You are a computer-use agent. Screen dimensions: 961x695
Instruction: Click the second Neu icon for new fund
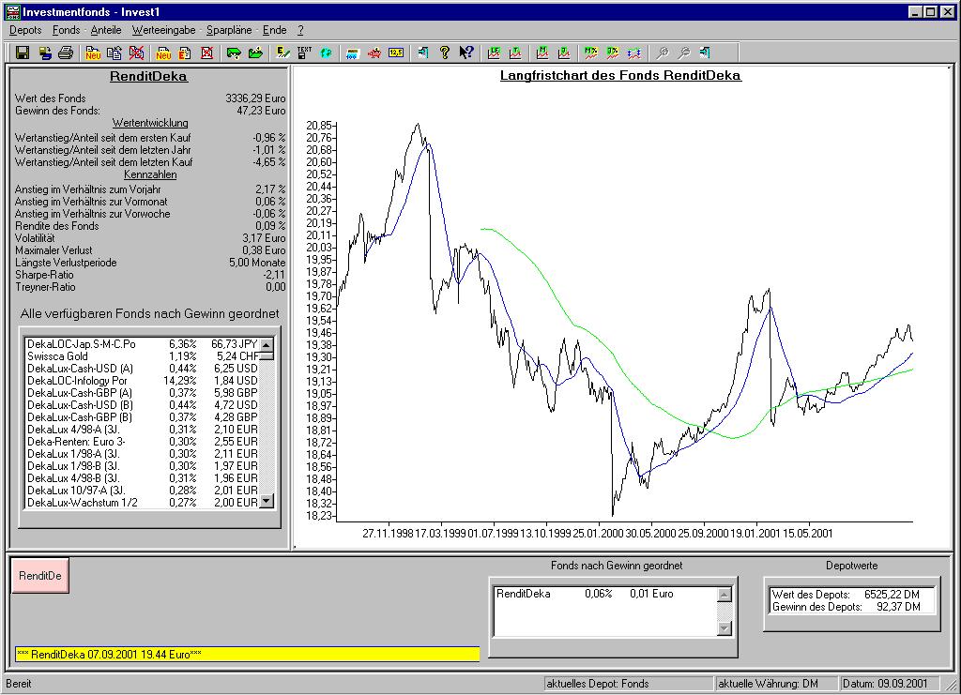[163, 53]
